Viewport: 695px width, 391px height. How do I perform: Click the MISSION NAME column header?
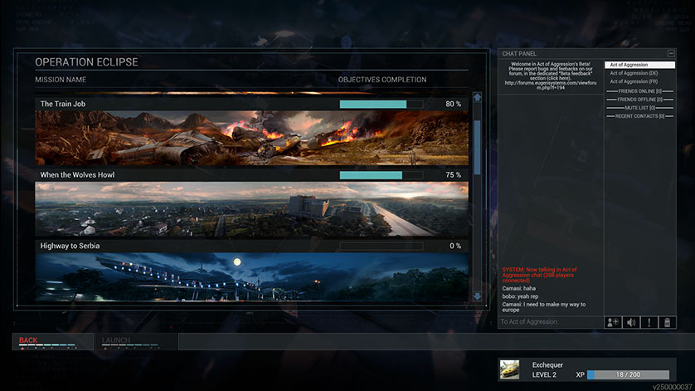point(61,80)
